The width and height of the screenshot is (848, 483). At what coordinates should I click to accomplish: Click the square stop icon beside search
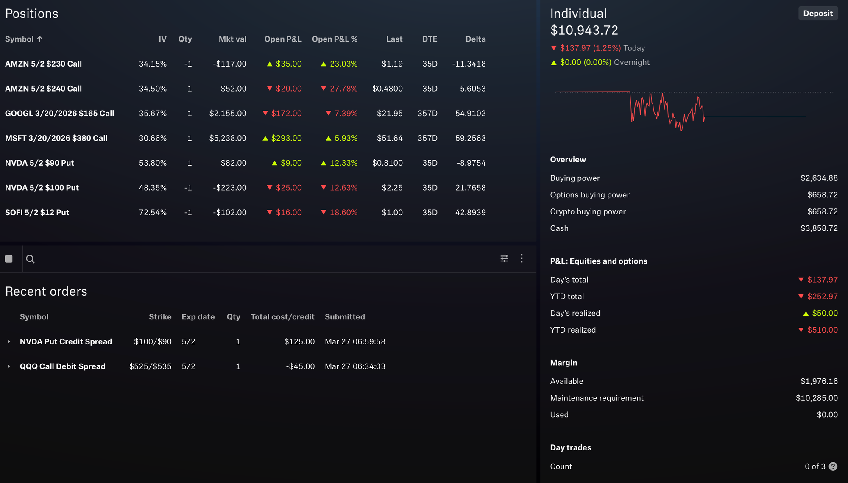point(8,259)
